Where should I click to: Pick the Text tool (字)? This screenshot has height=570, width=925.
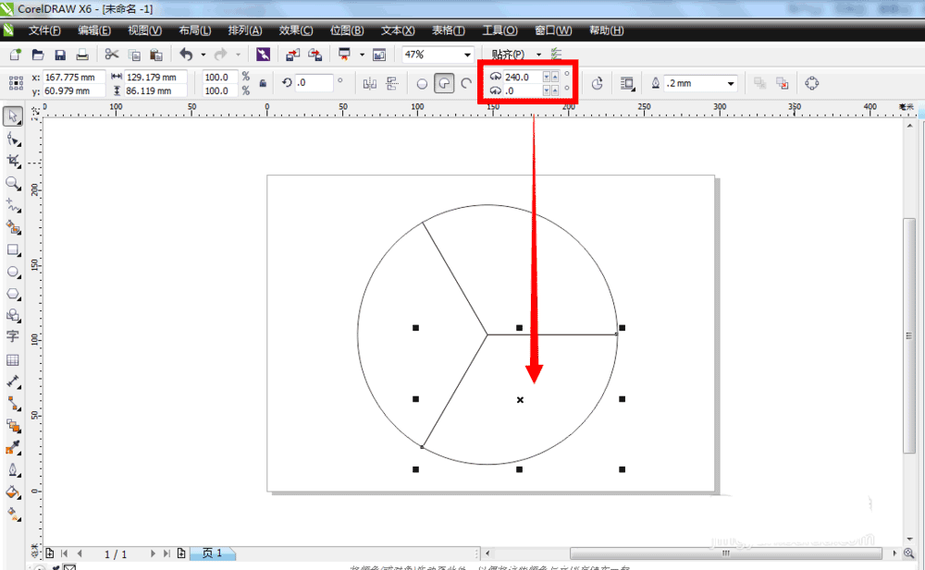pos(13,336)
